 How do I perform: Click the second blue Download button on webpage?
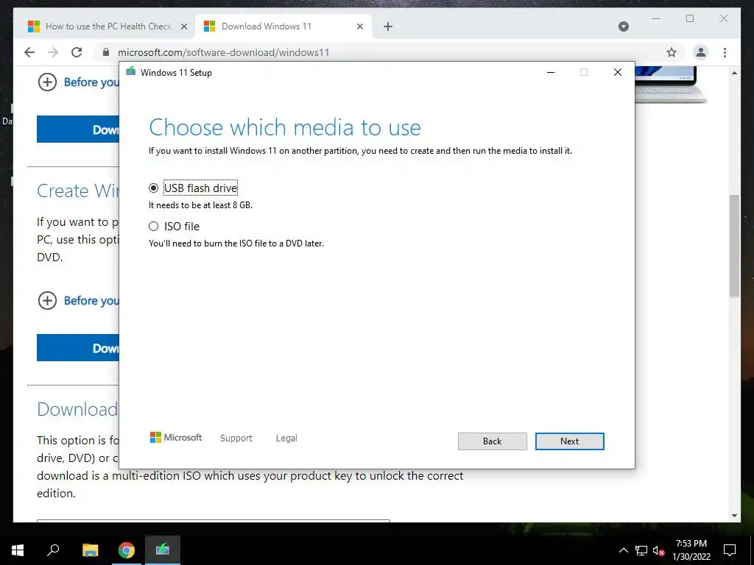(x=78, y=348)
